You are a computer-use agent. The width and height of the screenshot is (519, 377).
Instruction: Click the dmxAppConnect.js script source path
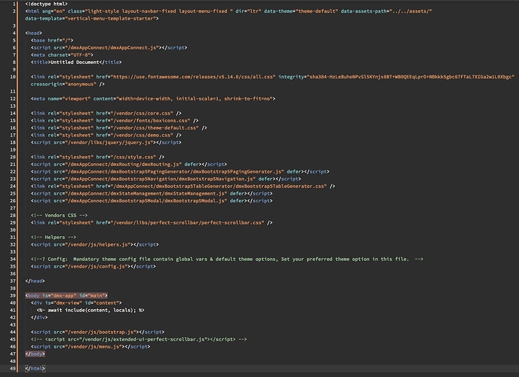113,48
